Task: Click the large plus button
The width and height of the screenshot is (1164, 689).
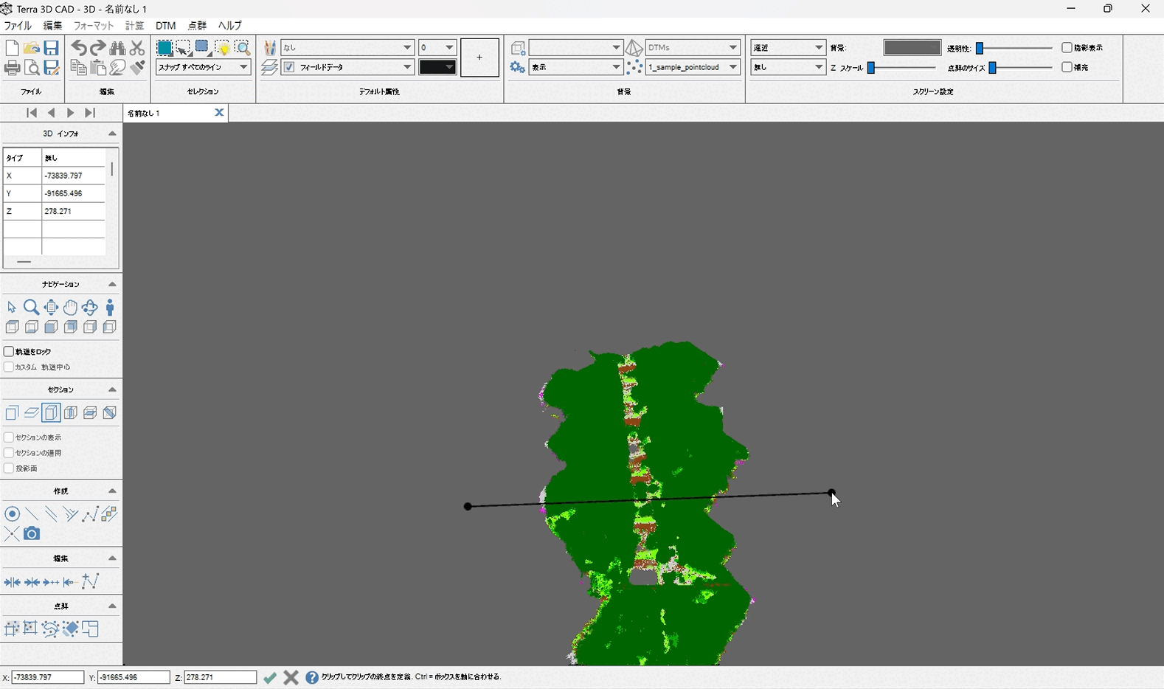Action: tap(479, 58)
